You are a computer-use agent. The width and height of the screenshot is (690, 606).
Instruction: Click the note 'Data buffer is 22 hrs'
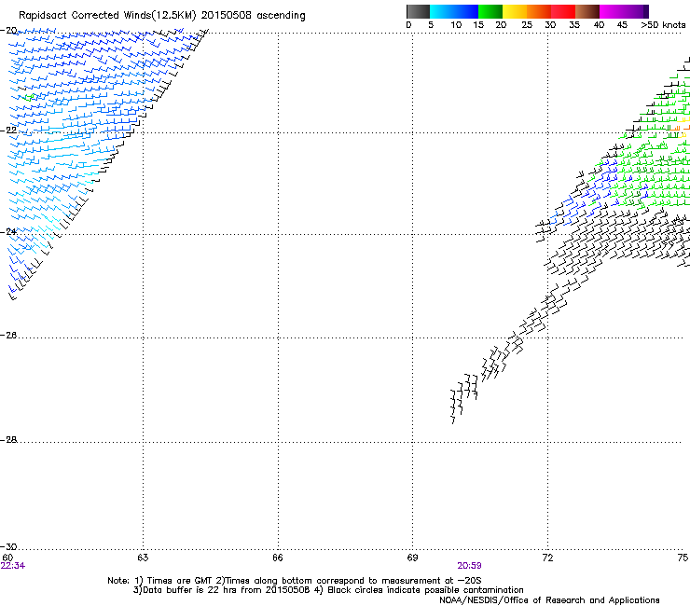tap(190, 590)
